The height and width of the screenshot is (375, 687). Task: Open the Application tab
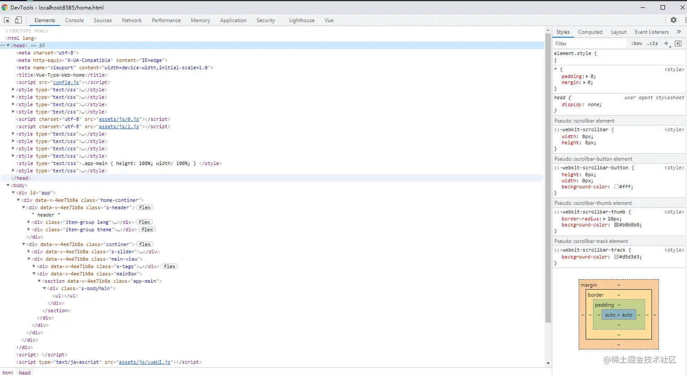point(233,20)
